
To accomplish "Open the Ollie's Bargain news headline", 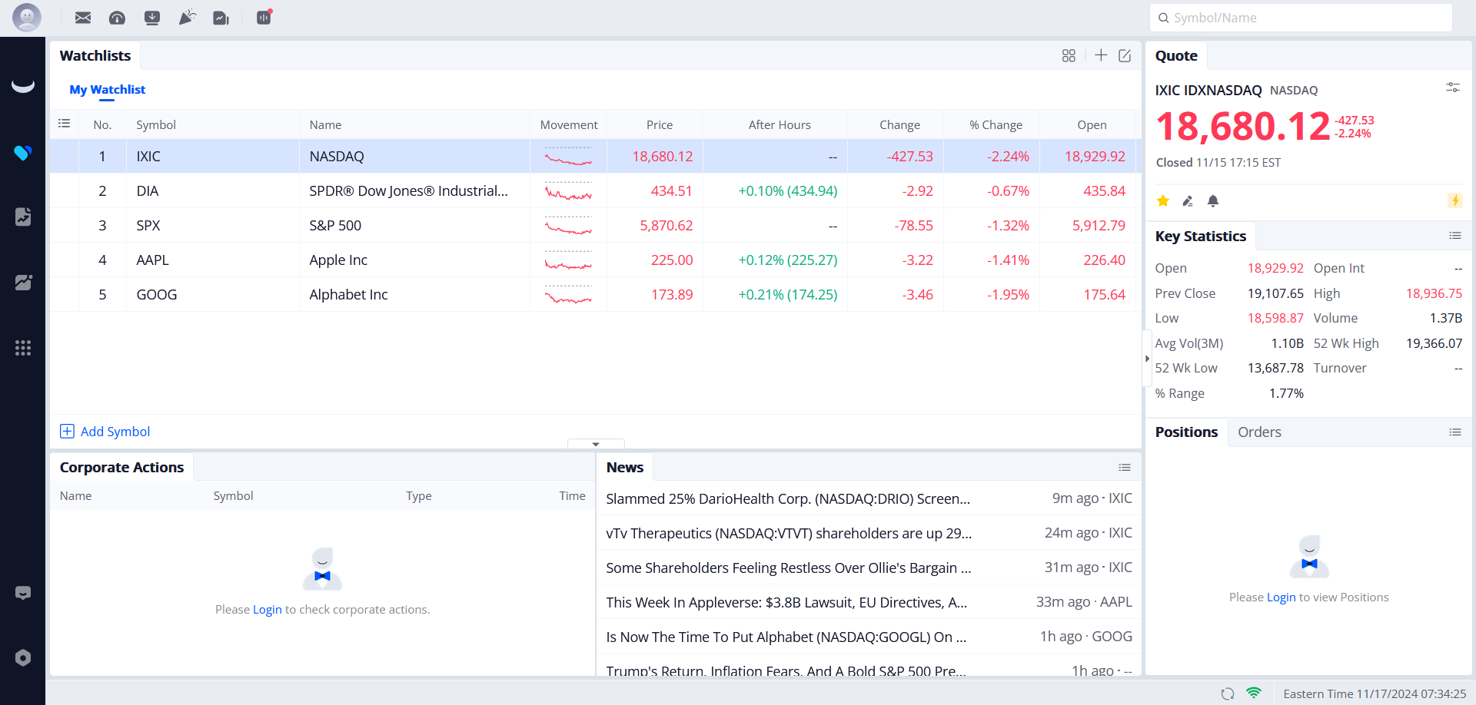I will pos(789,568).
